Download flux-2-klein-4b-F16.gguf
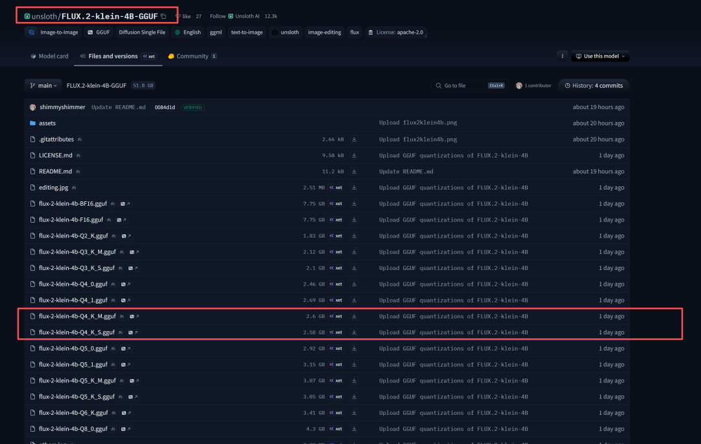Screen dimensions: 701x444 click(354, 219)
